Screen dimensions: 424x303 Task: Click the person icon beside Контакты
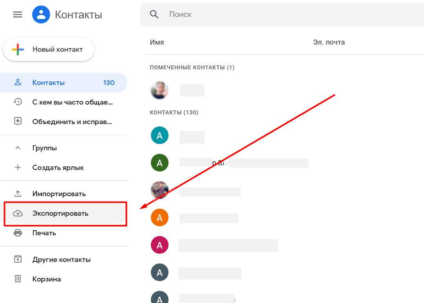pyautogui.click(x=18, y=82)
